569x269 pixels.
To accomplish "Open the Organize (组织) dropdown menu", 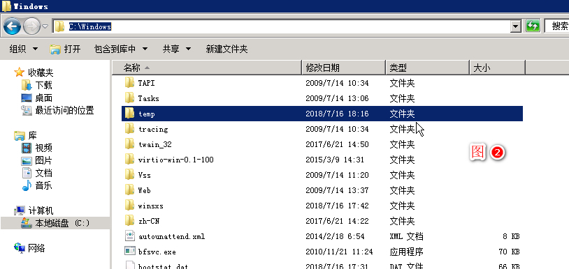I will click(23, 49).
